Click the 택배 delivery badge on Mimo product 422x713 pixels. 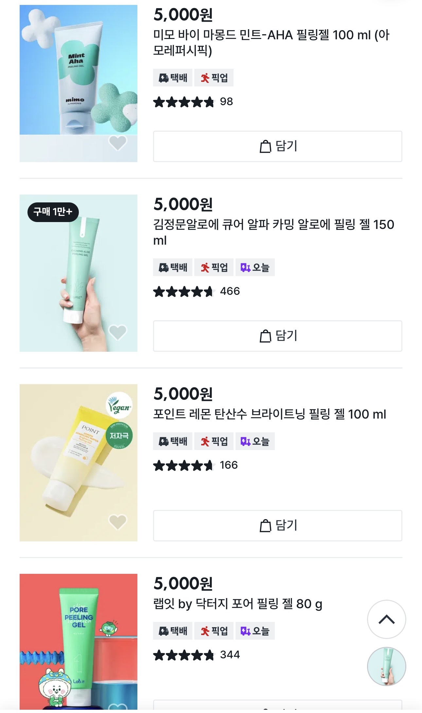(173, 78)
